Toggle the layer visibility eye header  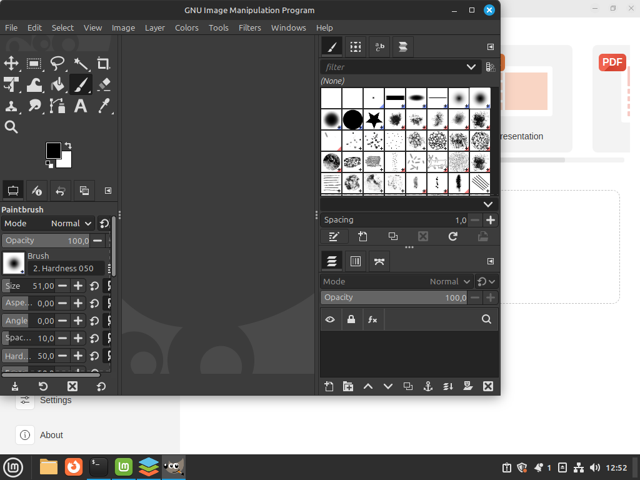click(330, 319)
